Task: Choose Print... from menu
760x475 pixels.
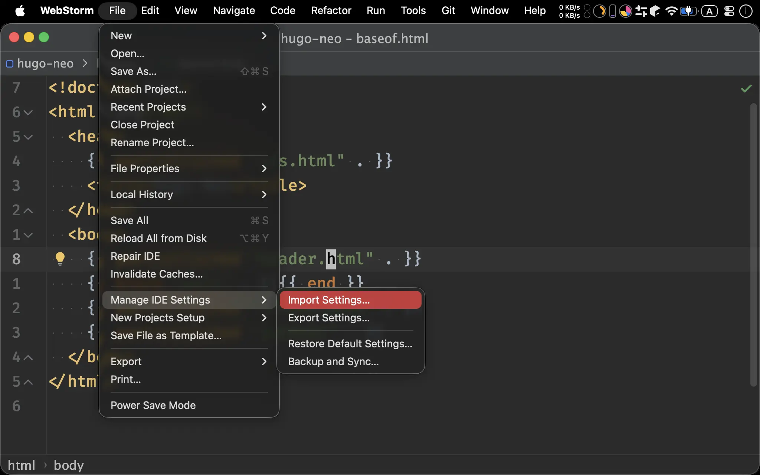Action: point(189,379)
